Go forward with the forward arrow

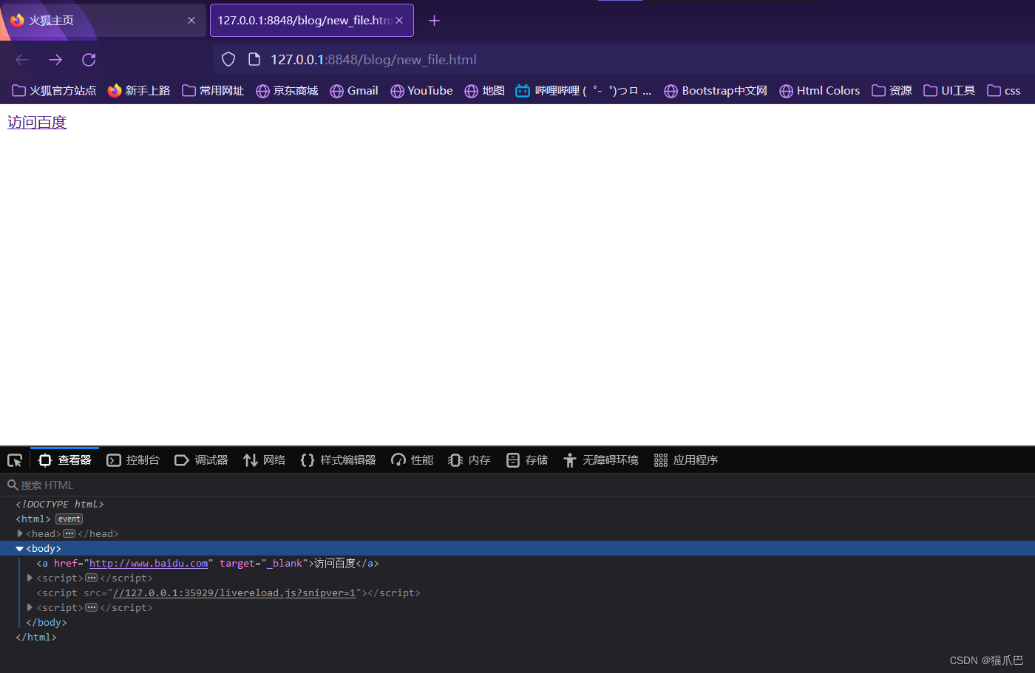(55, 60)
